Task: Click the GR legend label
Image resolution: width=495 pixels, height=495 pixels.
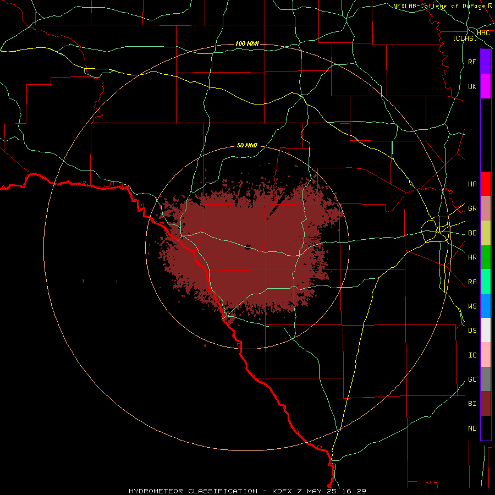Action: click(472, 208)
